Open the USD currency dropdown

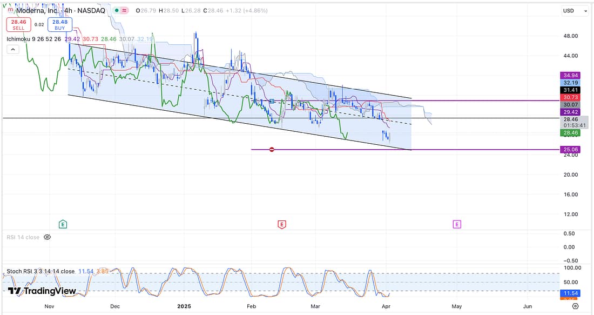tap(574, 11)
